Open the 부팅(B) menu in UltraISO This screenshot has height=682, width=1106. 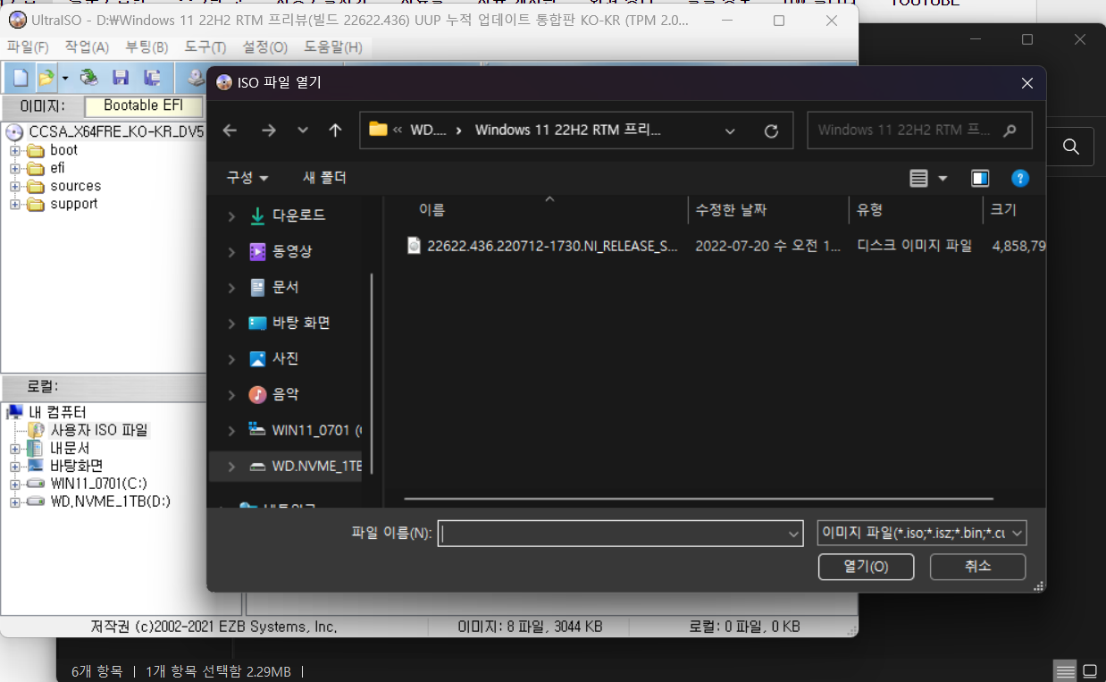(147, 47)
